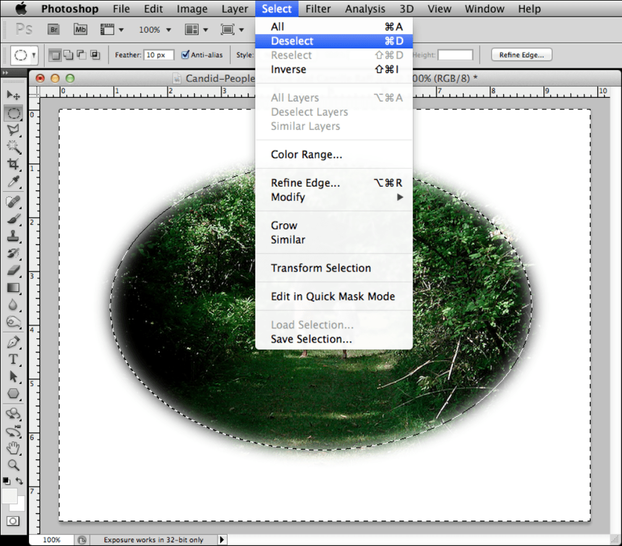Pick the Crop tool
Viewport: 622px width, 546px height.
click(13, 164)
